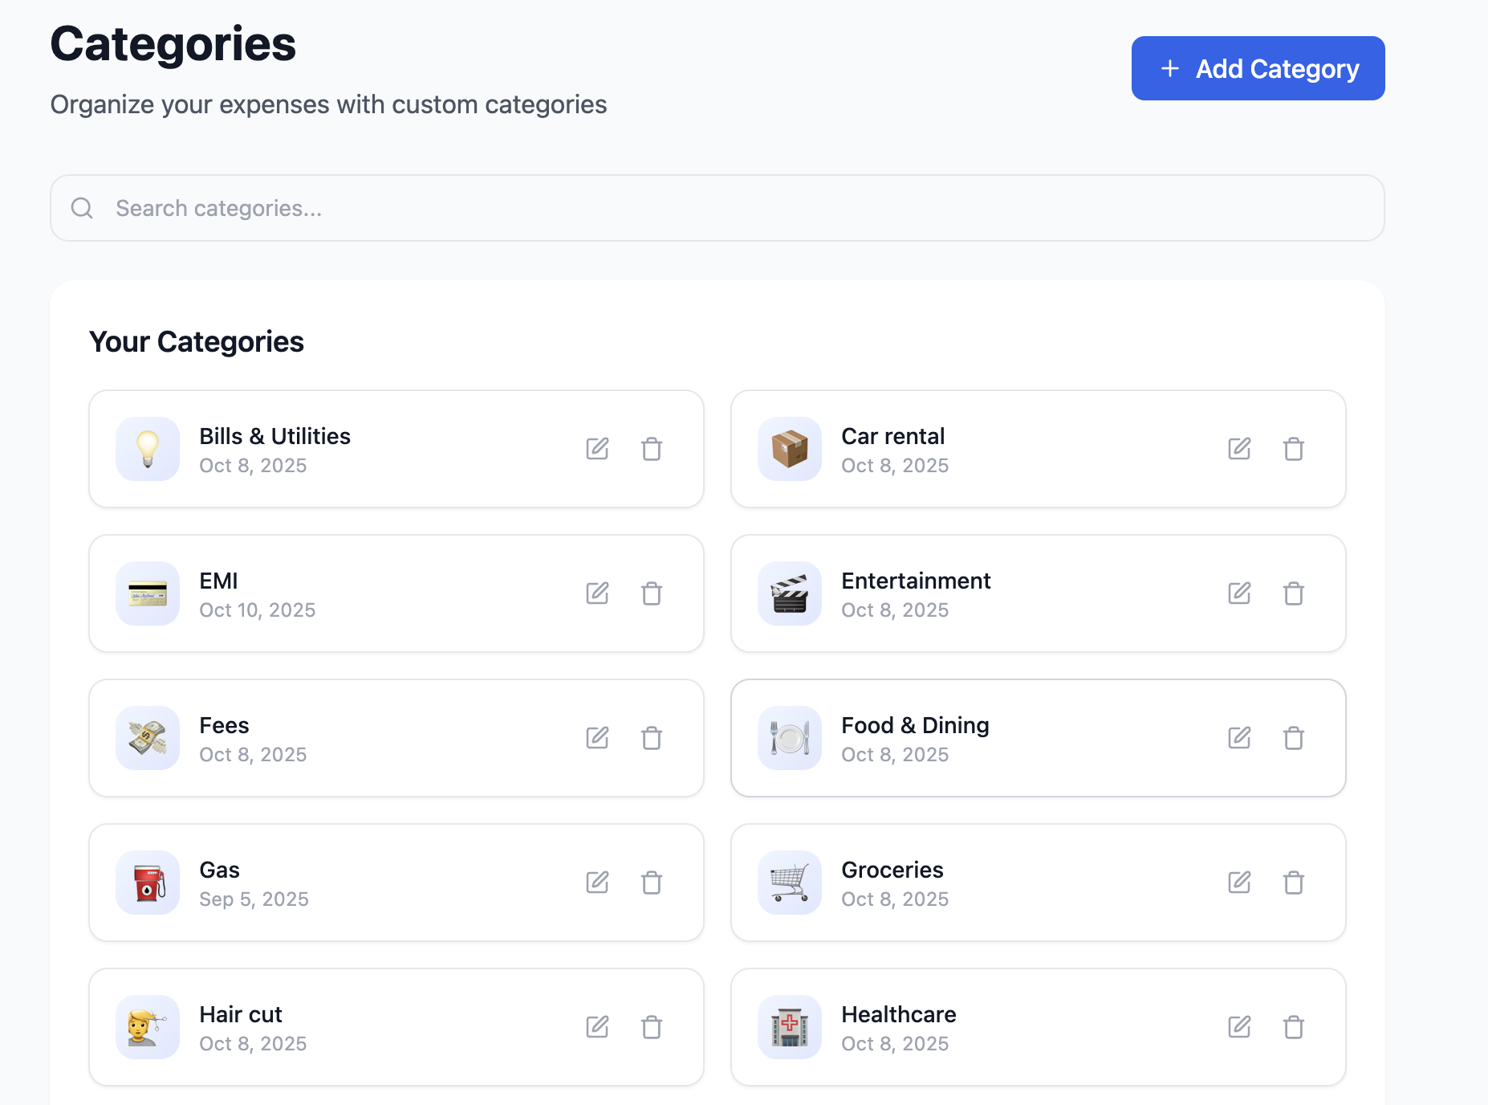The width and height of the screenshot is (1488, 1105).
Task: Delete the Hair cut category
Action: pos(652,1026)
